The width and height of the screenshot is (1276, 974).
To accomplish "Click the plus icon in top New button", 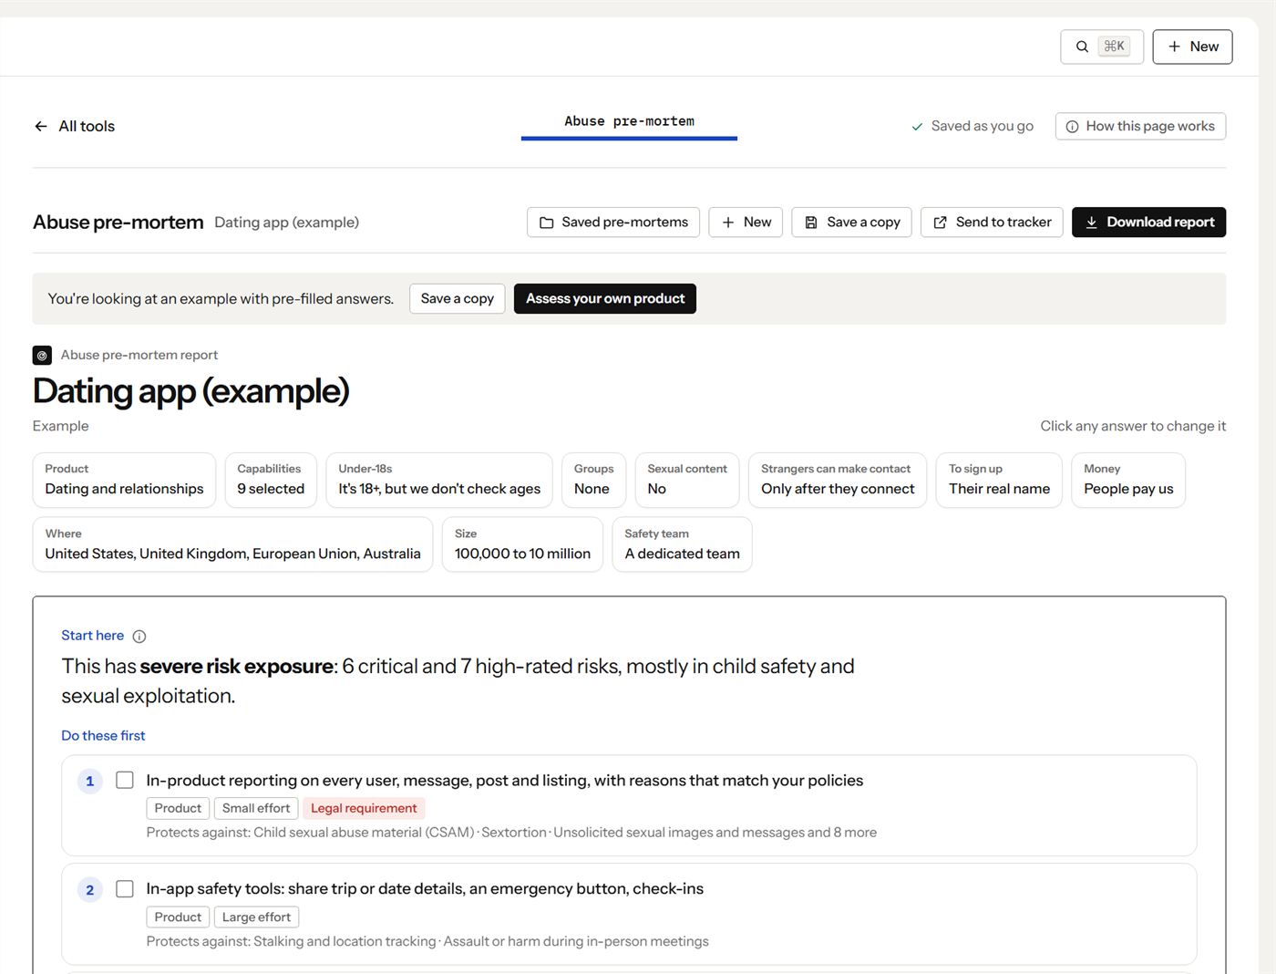I will coord(1175,47).
